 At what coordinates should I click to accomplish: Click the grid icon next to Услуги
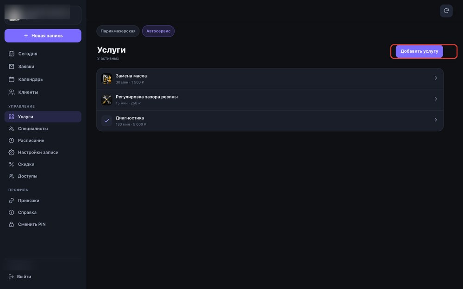(11, 117)
